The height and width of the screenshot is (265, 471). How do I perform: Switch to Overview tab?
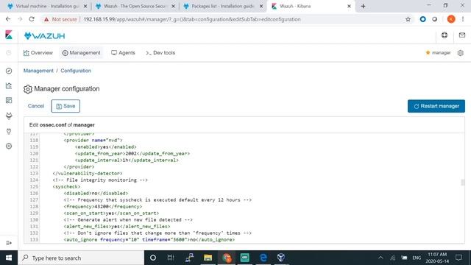click(x=38, y=53)
